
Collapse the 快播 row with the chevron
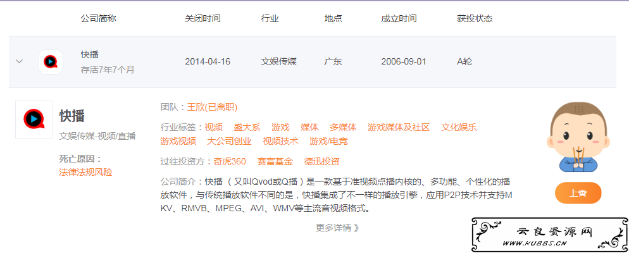[19, 62]
